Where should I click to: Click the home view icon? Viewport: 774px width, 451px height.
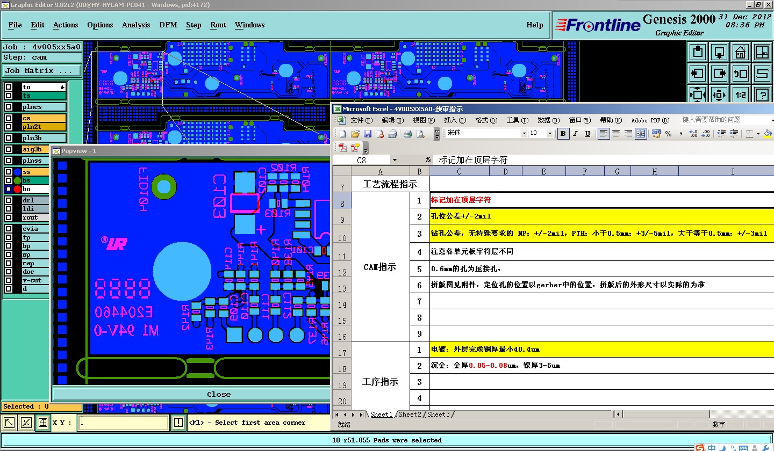(x=741, y=52)
